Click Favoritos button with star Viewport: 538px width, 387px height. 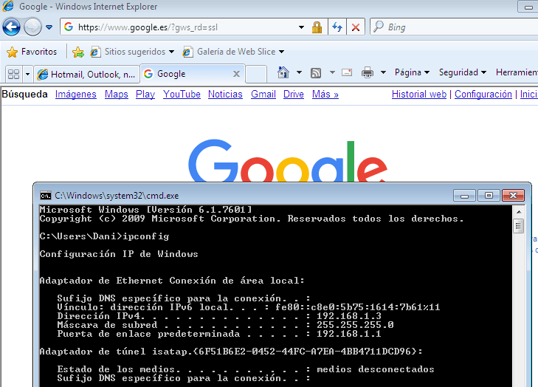tap(32, 52)
